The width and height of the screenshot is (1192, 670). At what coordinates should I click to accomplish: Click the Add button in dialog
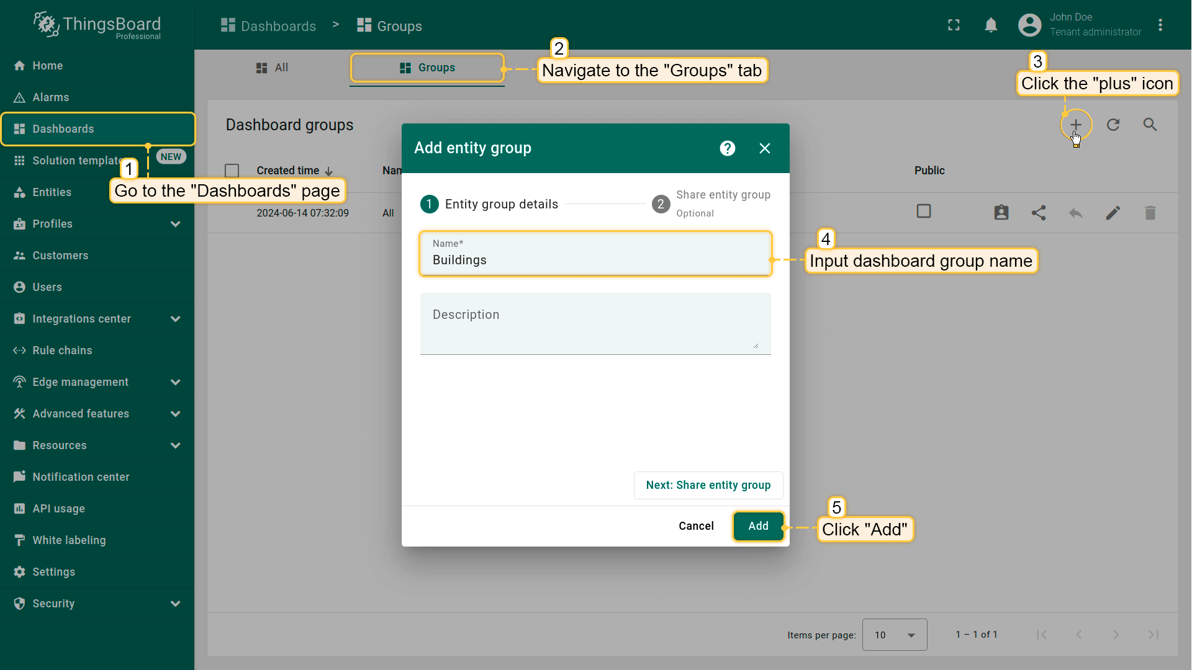point(758,526)
